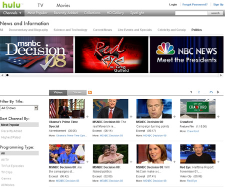Viewport: 225px width, 187px height.
Task: Click plus next to Will McCain make video
Action: (x=174, y=162)
